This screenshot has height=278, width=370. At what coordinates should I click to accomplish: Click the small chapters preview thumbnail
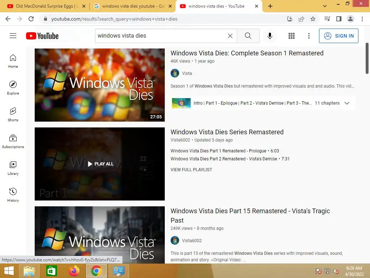[181, 103]
